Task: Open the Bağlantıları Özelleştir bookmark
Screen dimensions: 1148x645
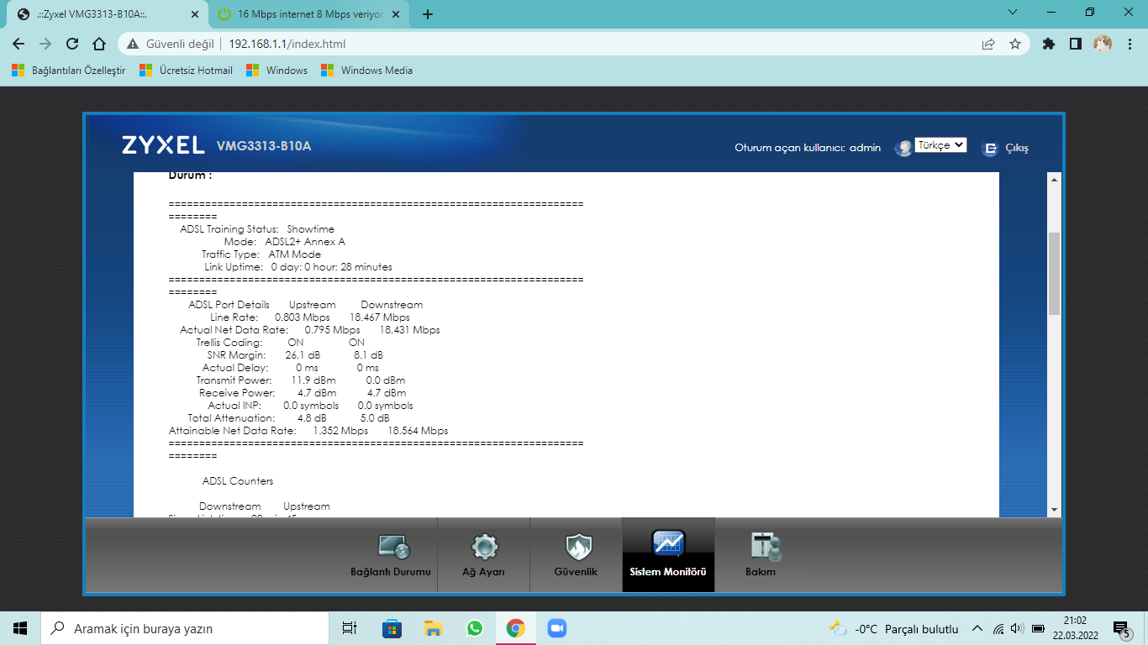Action: point(69,71)
